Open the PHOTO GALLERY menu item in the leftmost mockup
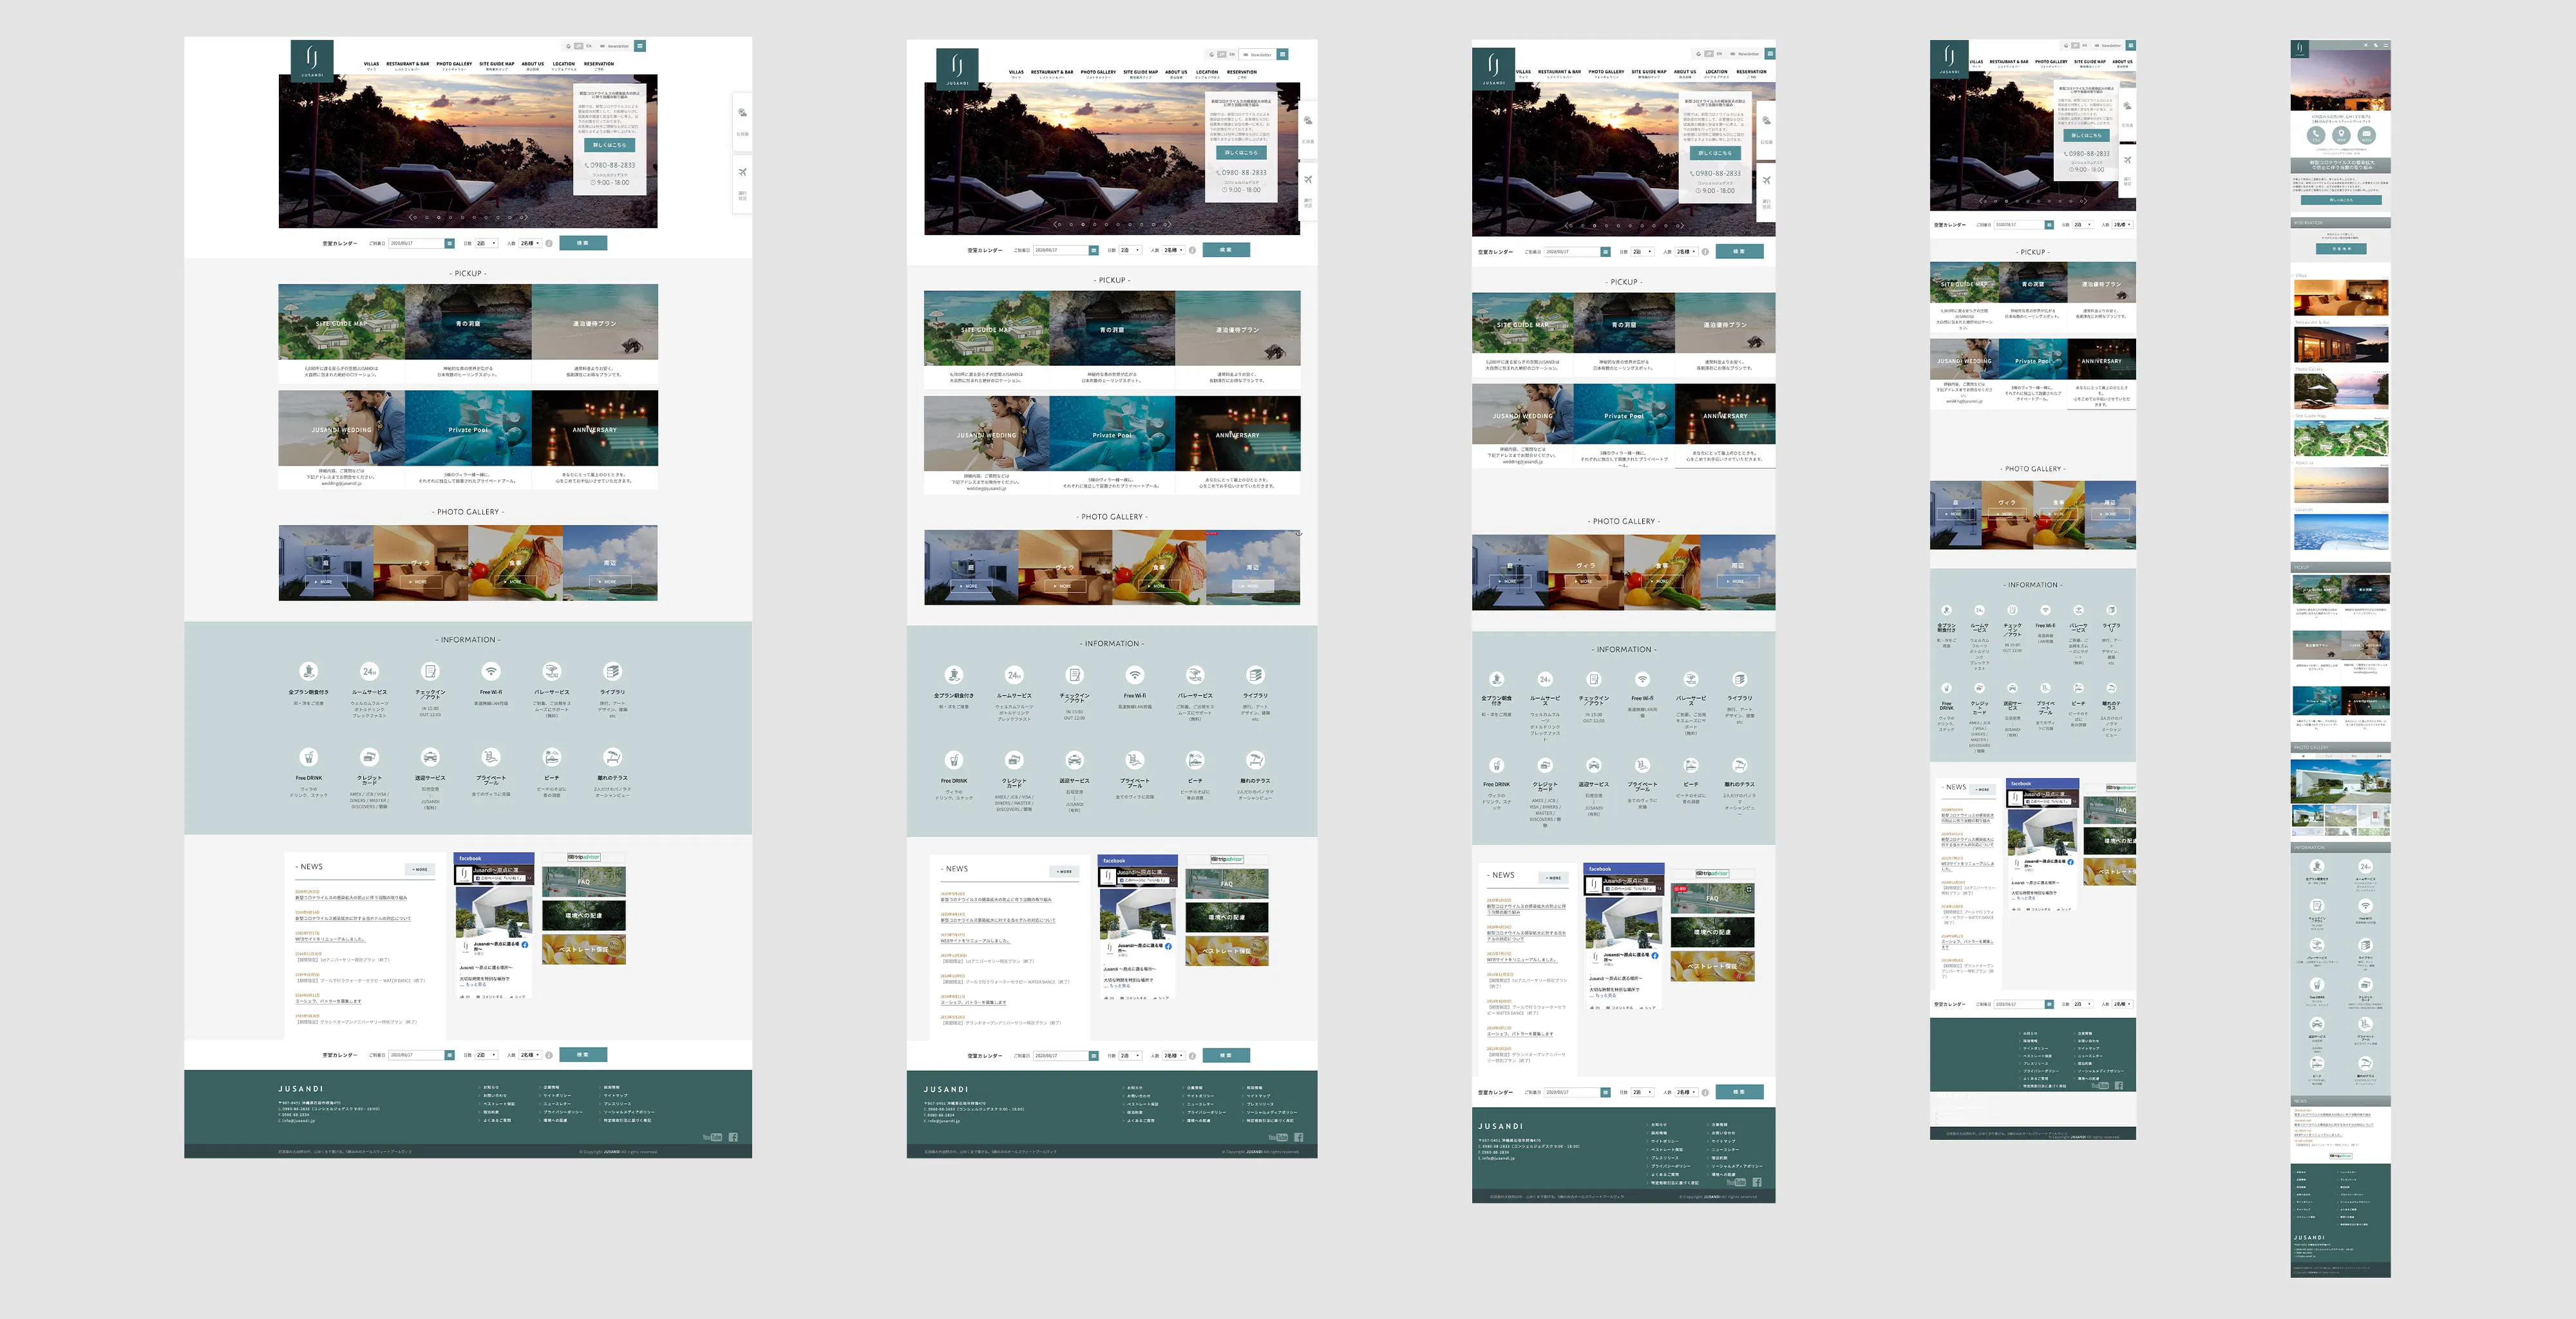This screenshot has width=2576, height=1319. click(454, 65)
